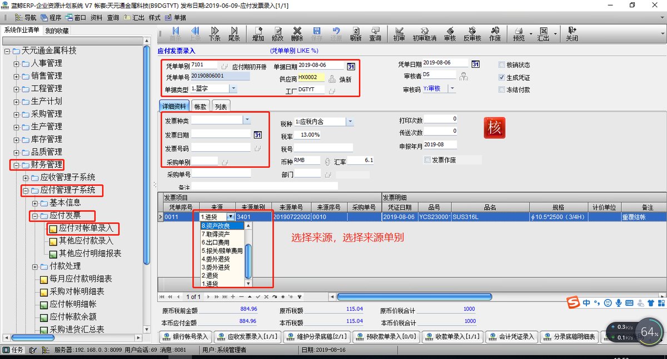Go to previous record (上条)

coord(195,34)
